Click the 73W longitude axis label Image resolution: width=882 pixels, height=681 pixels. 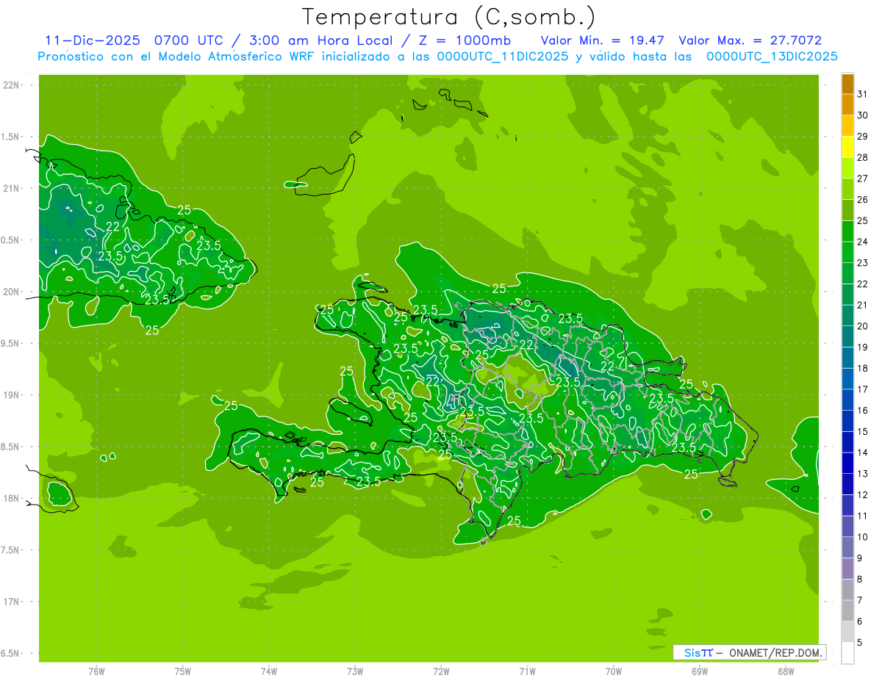coord(355,671)
